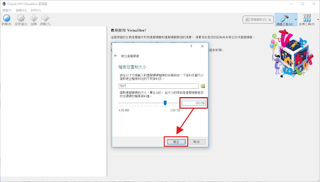Click the TEST file name field
The height and width of the screenshot is (182, 320).
[x=158, y=86]
